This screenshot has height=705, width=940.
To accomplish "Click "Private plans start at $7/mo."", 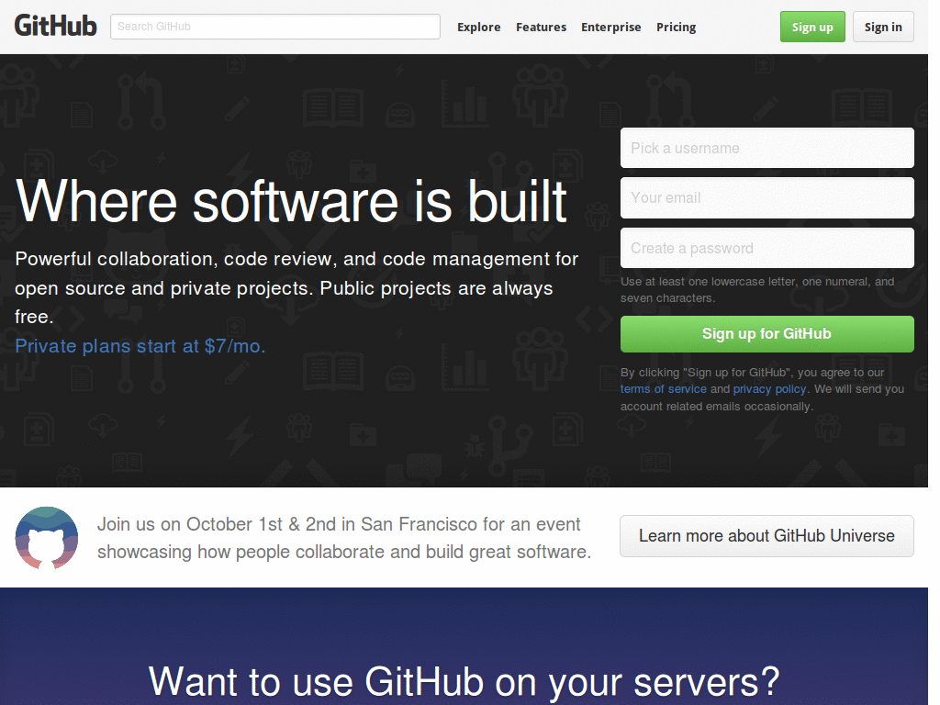I will (140, 346).
